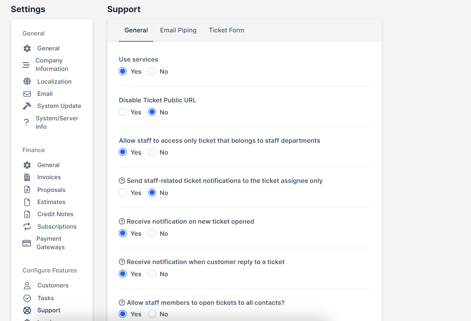Select No for notification on new ticket opened

click(152, 233)
